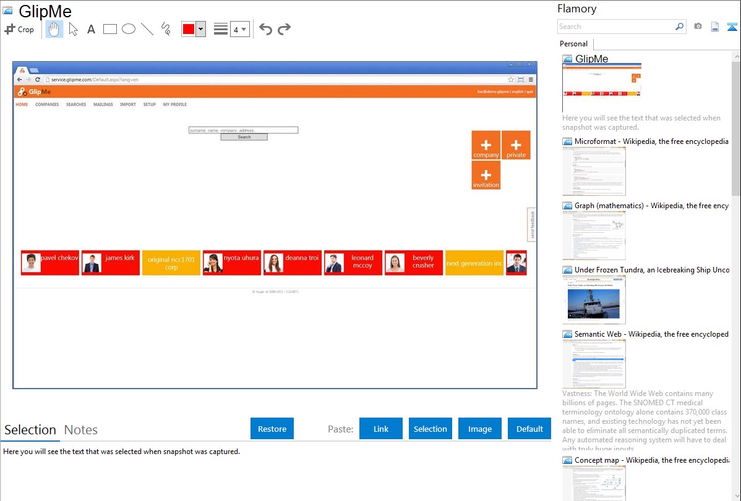The height and width of the screenshot is (501, 741).
Task: Click the Concept map - Wikipedia title
Action: [x=652, y=460]
